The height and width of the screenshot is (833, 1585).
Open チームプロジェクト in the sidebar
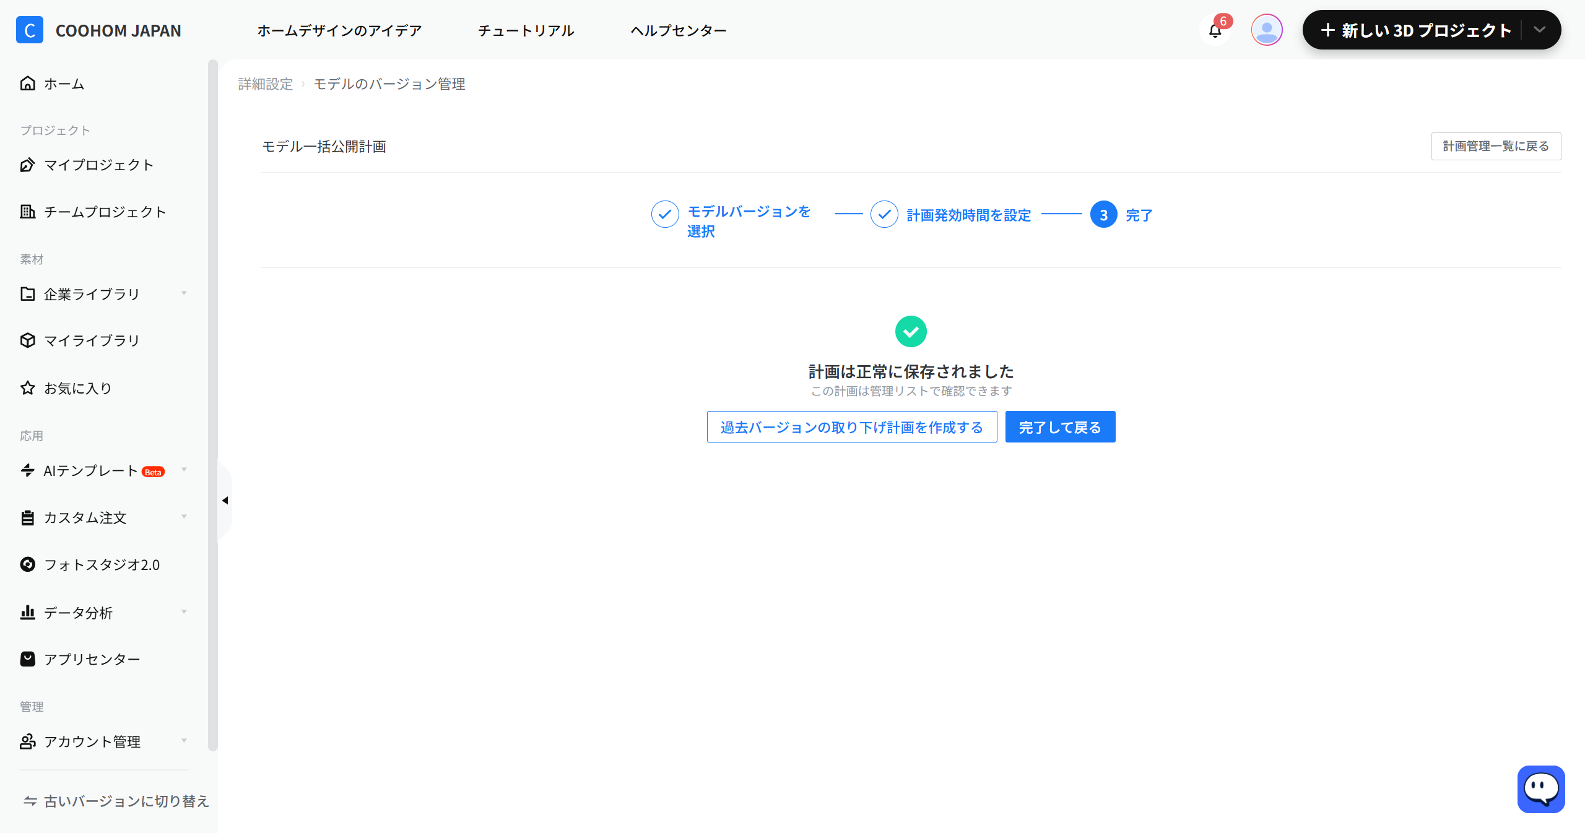click(x=105, y=212)
